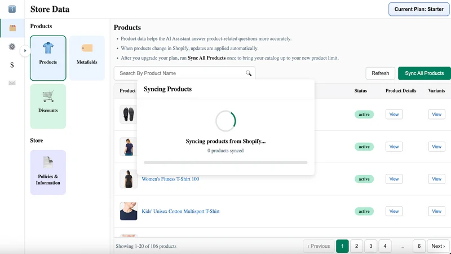This screenshot has width=451, height=254.
Task: Click the magnifier search icon
Action: [x=249, y=73]
